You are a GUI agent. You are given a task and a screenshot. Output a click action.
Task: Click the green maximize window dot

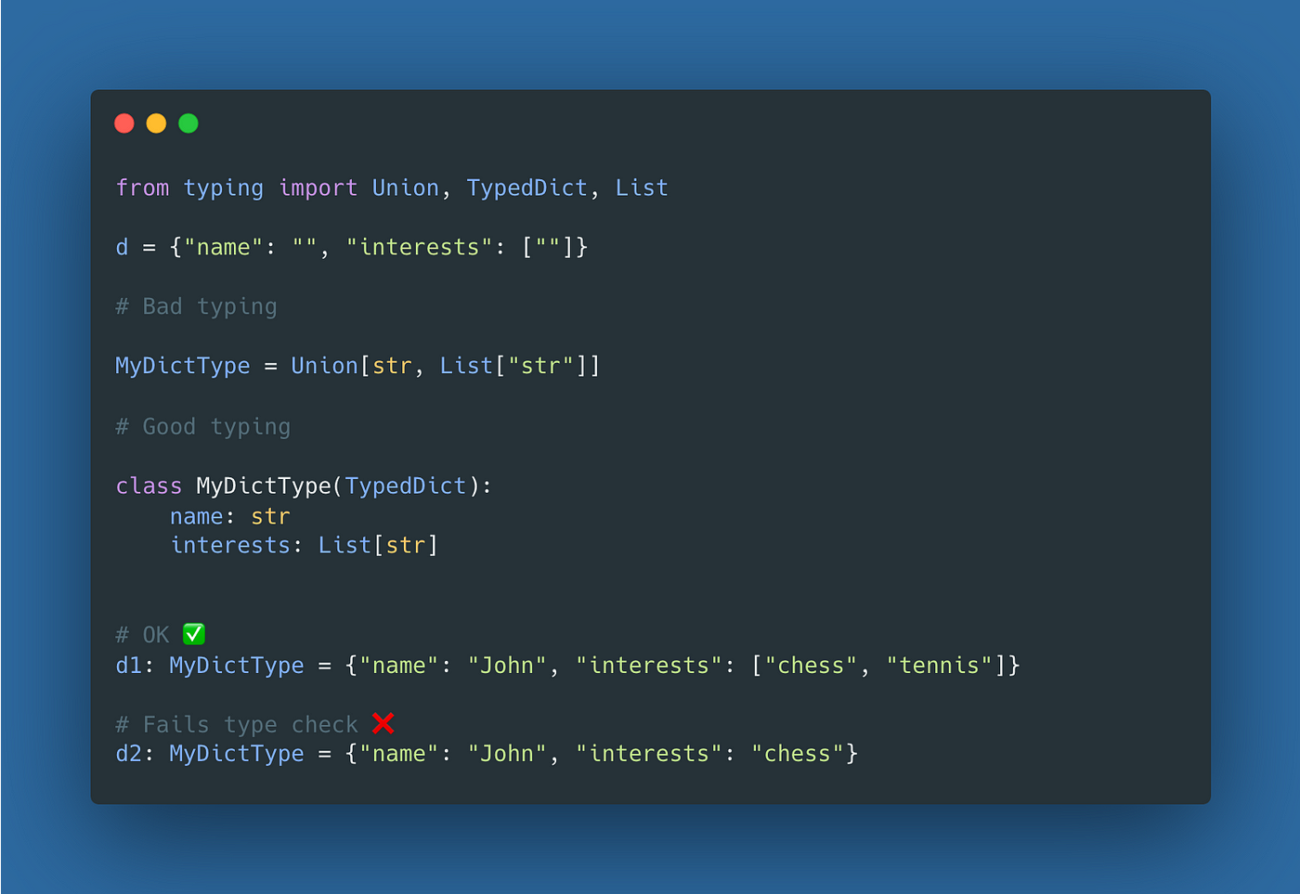188,123
